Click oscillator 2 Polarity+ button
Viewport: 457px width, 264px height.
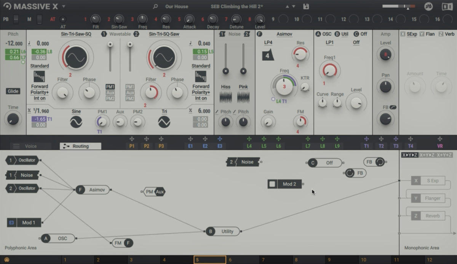point(201,92)
